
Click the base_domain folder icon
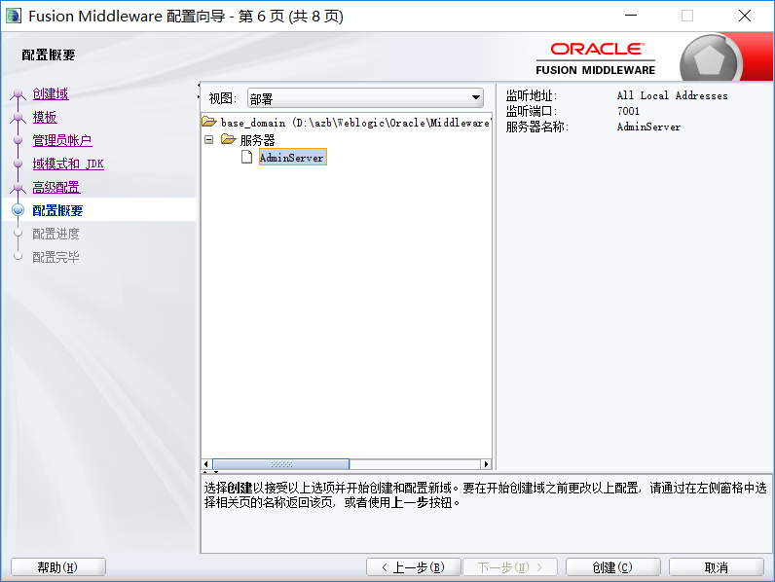point(209,122)
